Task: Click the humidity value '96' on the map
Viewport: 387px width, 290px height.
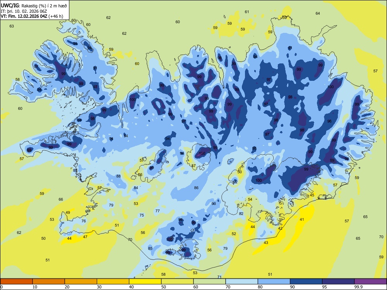Action: [329, 121]
